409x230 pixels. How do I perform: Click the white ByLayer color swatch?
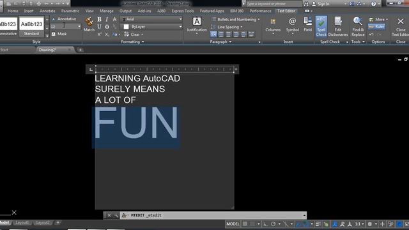pyautogui.click(x=127, y=27)
